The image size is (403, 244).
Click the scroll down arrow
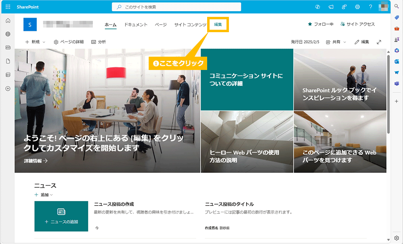[x=388, y=240]
